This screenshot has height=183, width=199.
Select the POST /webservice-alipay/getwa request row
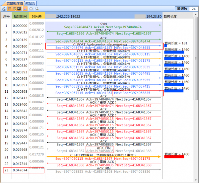(x=104, y=46)
